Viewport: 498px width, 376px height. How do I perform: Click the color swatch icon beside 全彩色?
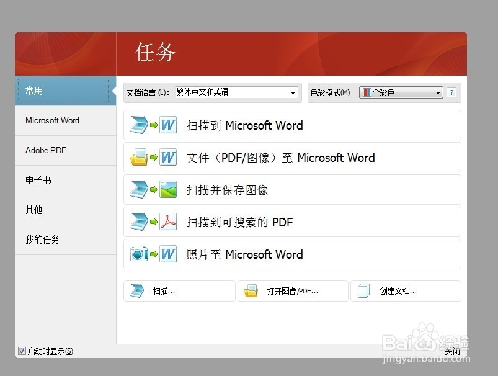click(x=367, y=92)
